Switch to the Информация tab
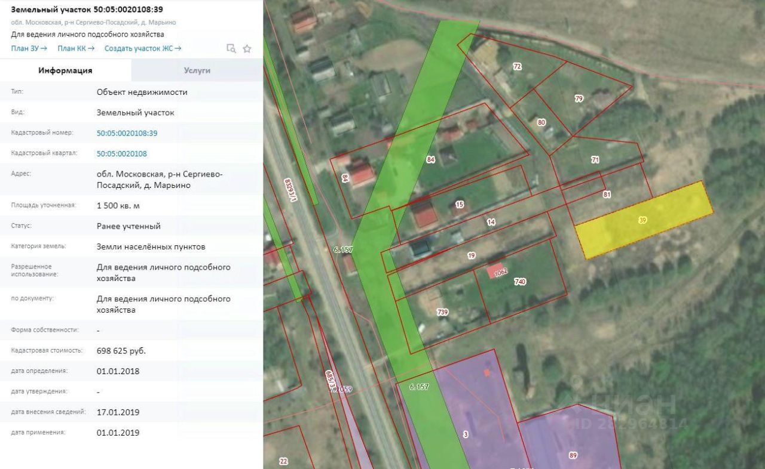 tap(66, 70)
